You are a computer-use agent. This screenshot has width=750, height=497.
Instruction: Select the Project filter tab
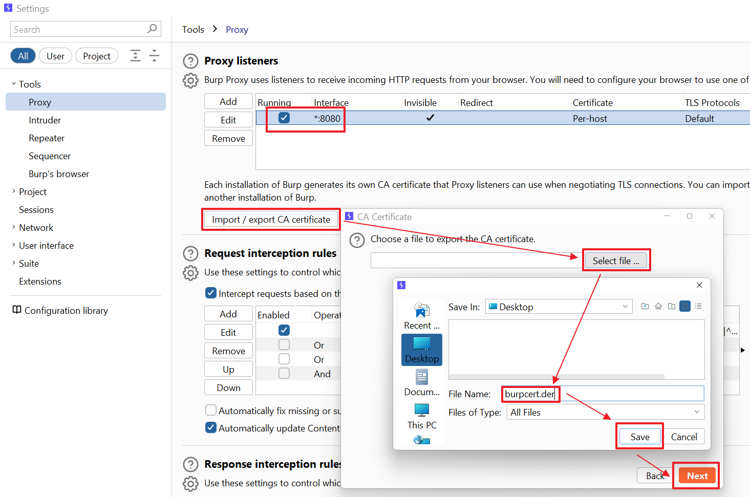(x=97, y=56)
